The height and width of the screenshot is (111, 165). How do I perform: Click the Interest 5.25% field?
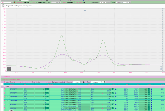(77, 82)
